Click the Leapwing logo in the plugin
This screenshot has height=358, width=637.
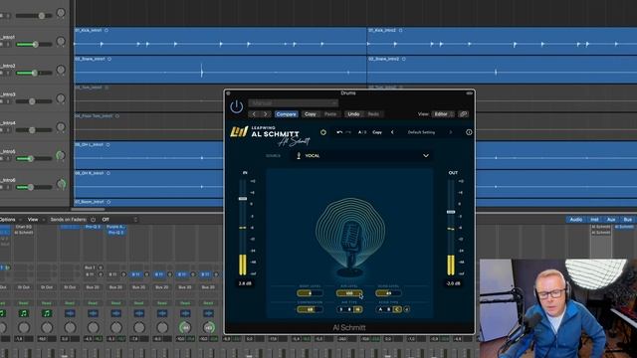[x=239, y=131]
